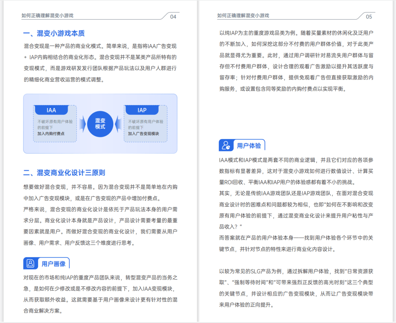396x323 pixels.
Task: Click page number 05 badge
Action: (x=368, y=16)
